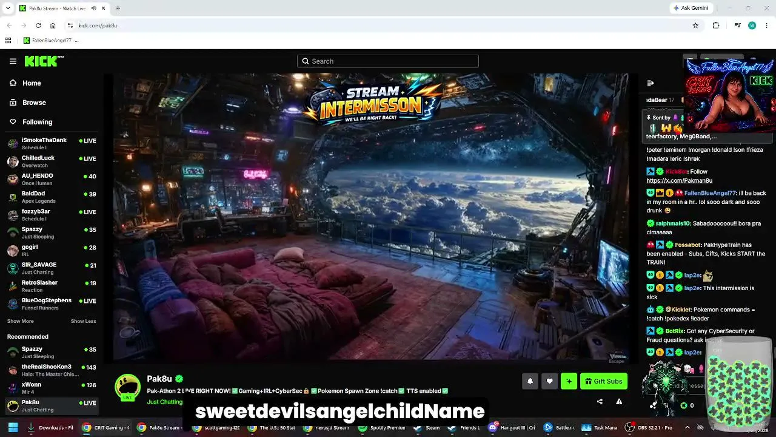776x437 pixels.
Task: Open Chrome vertical dots menu
Action: pyautogui.click(x=767, y=25)
